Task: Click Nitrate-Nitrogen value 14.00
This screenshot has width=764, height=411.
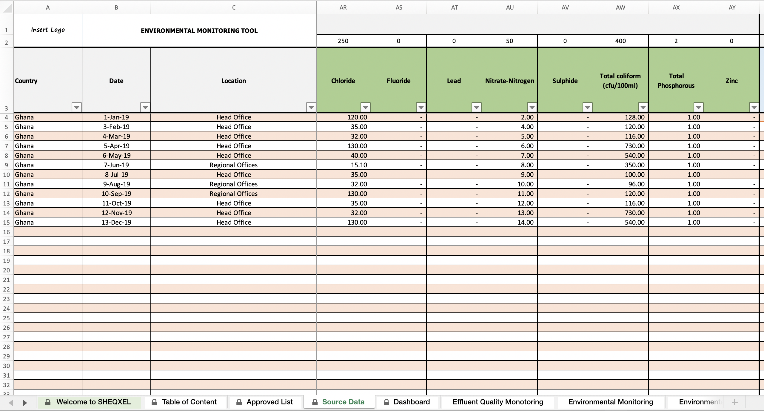Action: (510, 223)
